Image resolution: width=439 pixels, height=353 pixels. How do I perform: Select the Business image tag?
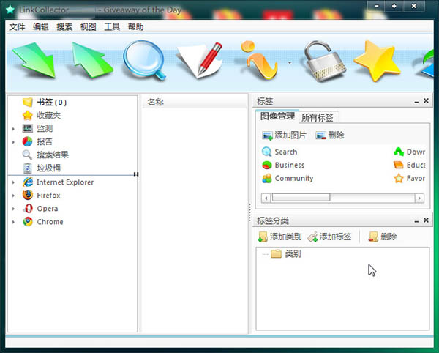(289, 166)
